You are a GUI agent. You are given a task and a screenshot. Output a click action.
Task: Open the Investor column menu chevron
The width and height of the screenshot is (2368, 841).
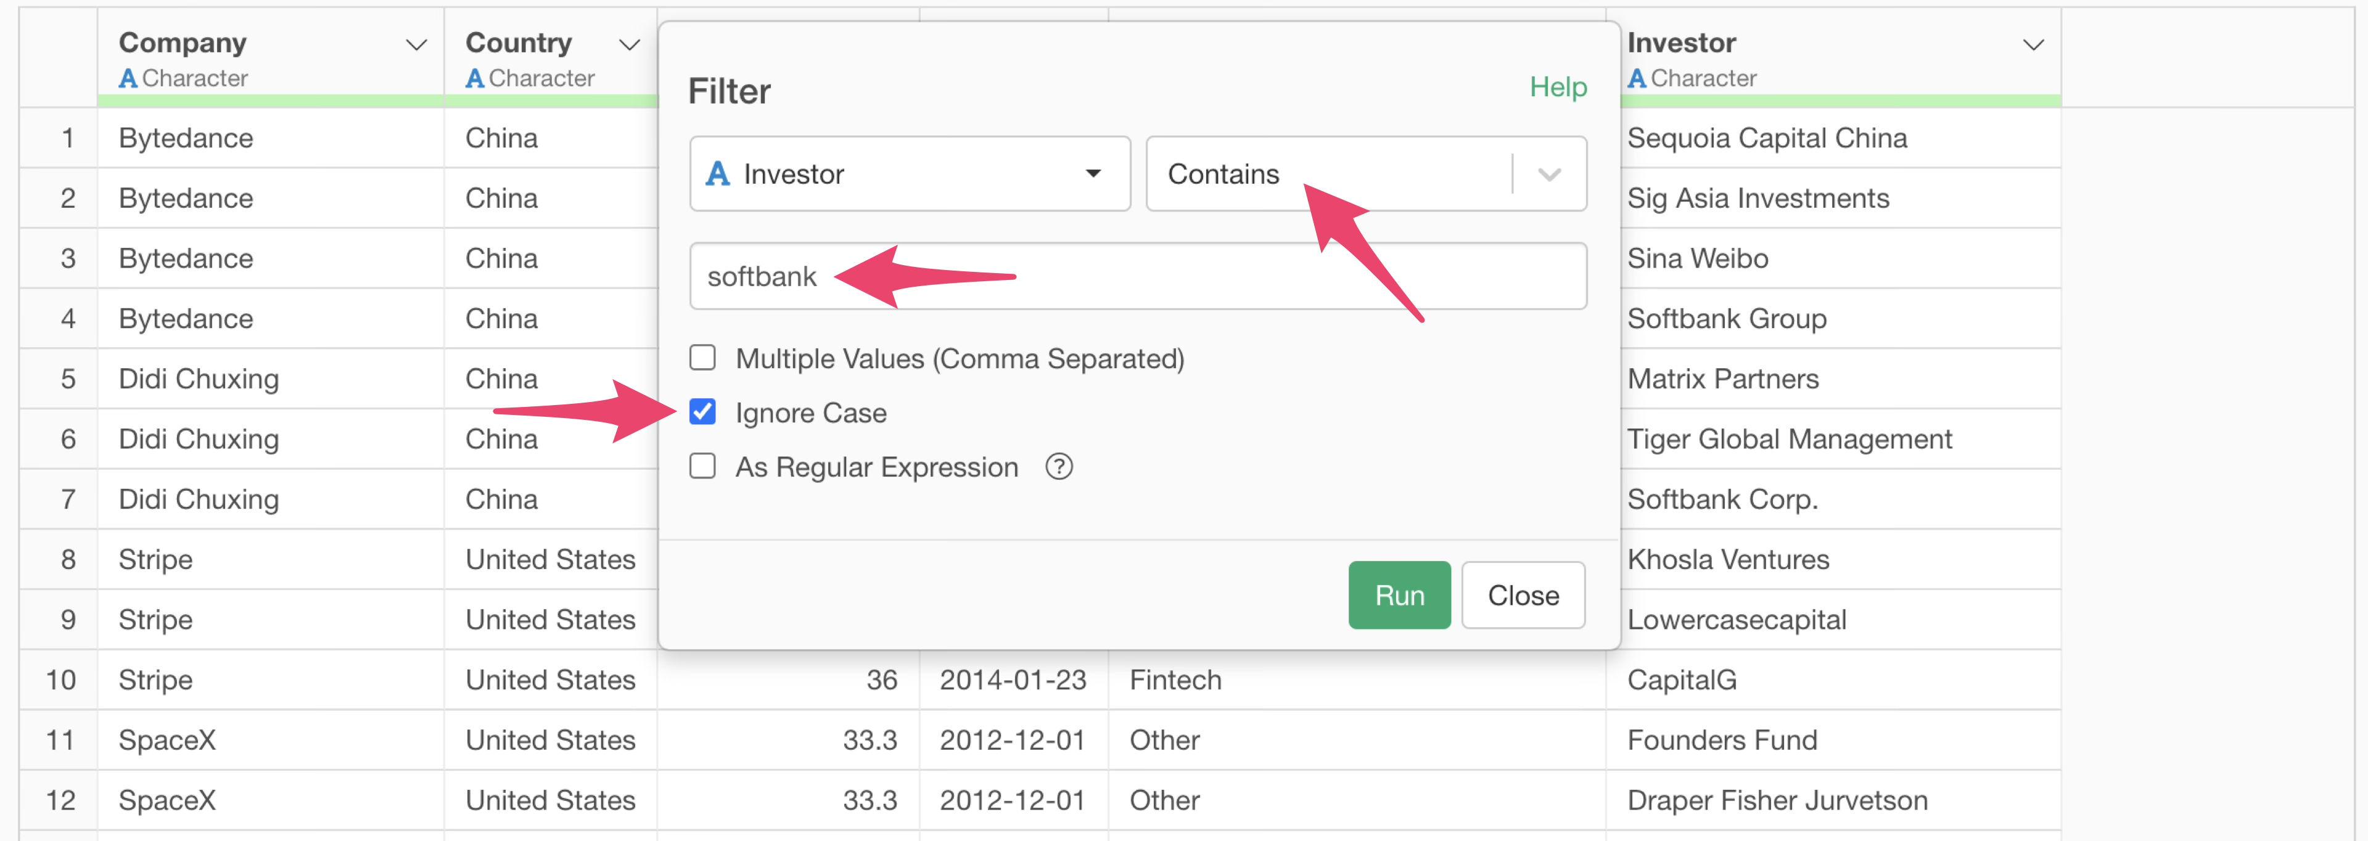point(2033,45)
